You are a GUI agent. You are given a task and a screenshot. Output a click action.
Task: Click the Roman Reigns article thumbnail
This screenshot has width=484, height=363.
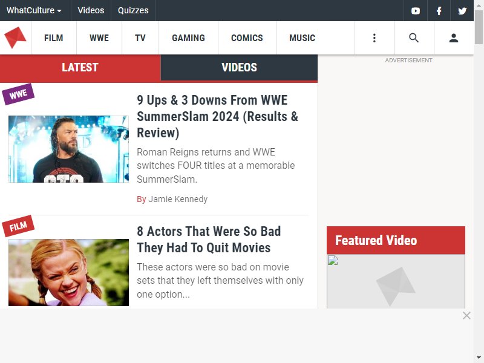click(x=68, y=149)
